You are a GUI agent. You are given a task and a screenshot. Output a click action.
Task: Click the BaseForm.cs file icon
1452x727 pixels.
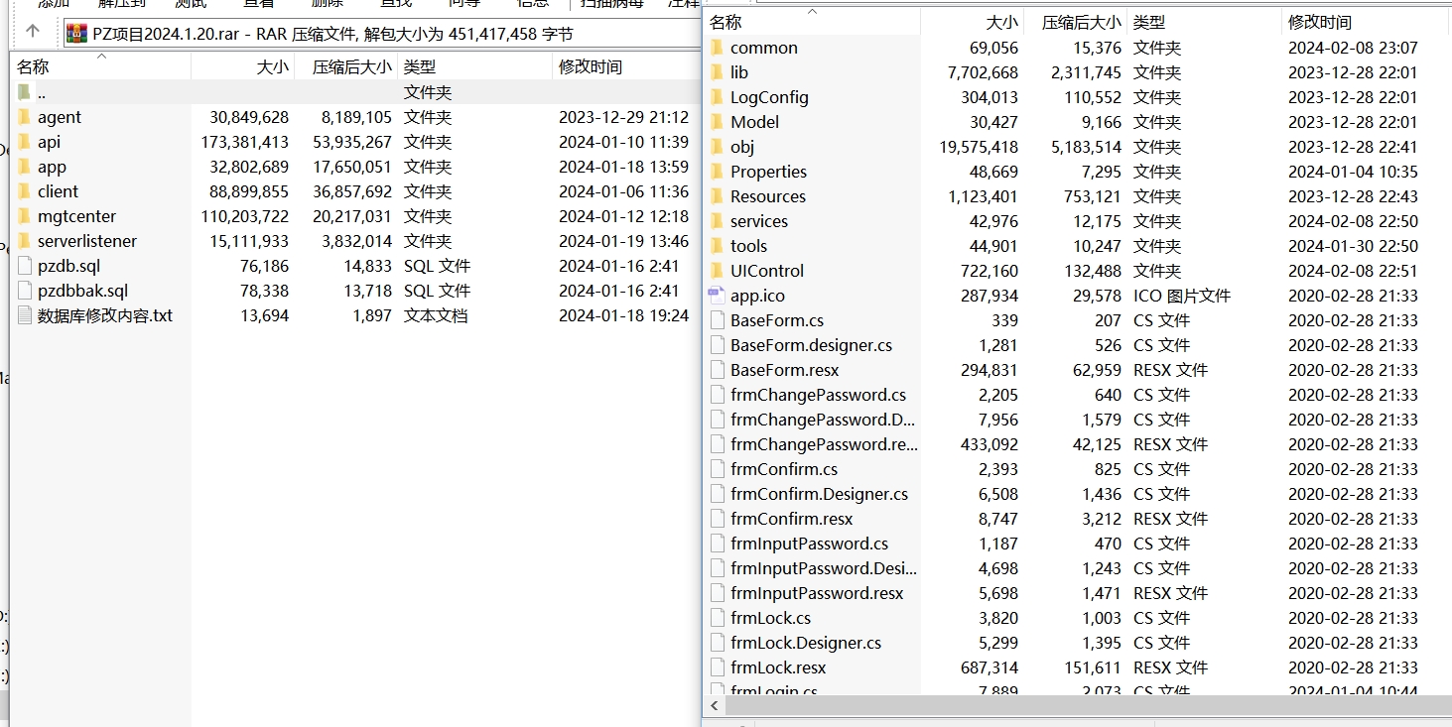pos(718,320)
